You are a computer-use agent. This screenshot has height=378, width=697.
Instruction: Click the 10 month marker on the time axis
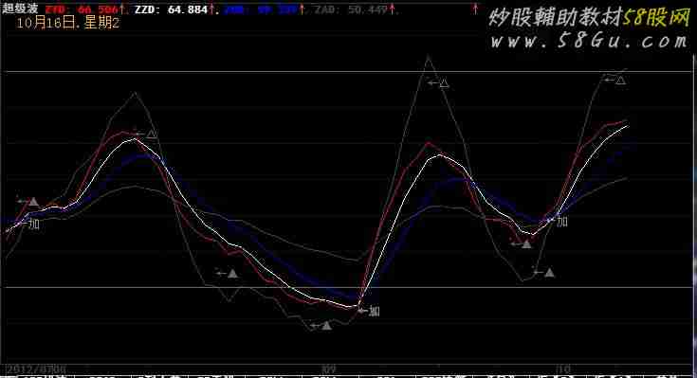[563, 369]
